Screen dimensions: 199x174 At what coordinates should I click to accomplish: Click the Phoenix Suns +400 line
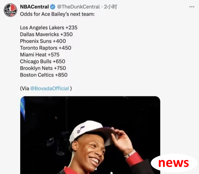pyautogui.click(x=43, y=41)
